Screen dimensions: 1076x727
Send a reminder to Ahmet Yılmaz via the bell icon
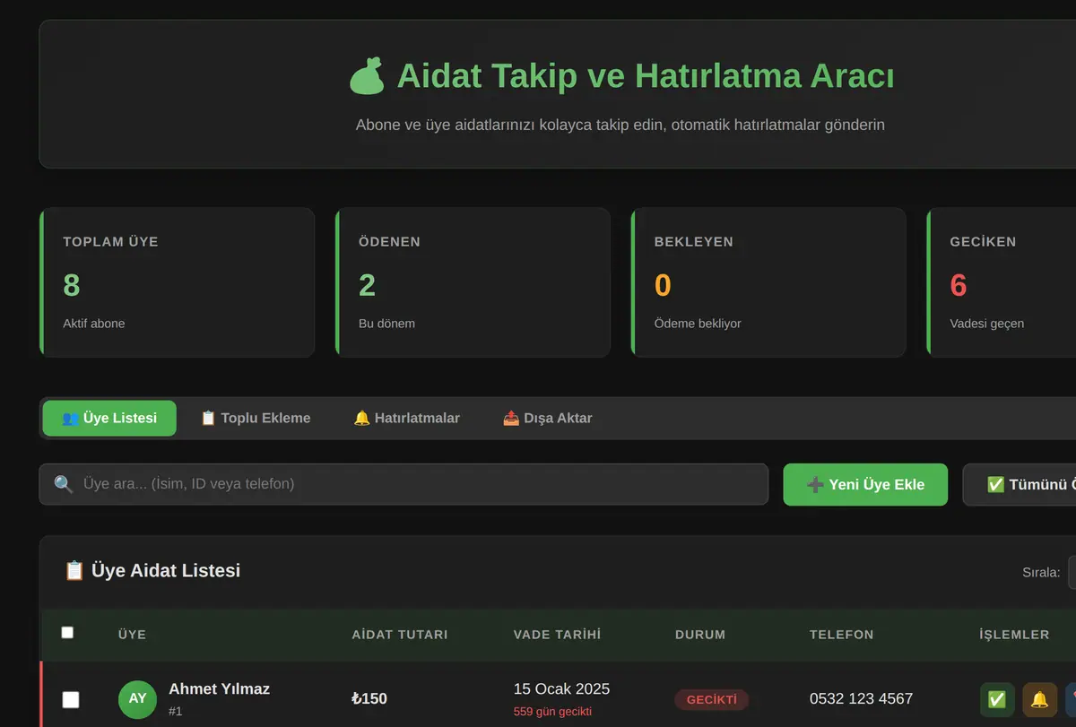[x=1039, y=699]
